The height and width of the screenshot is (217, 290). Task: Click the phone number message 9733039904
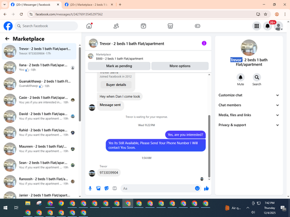[109, 172]
